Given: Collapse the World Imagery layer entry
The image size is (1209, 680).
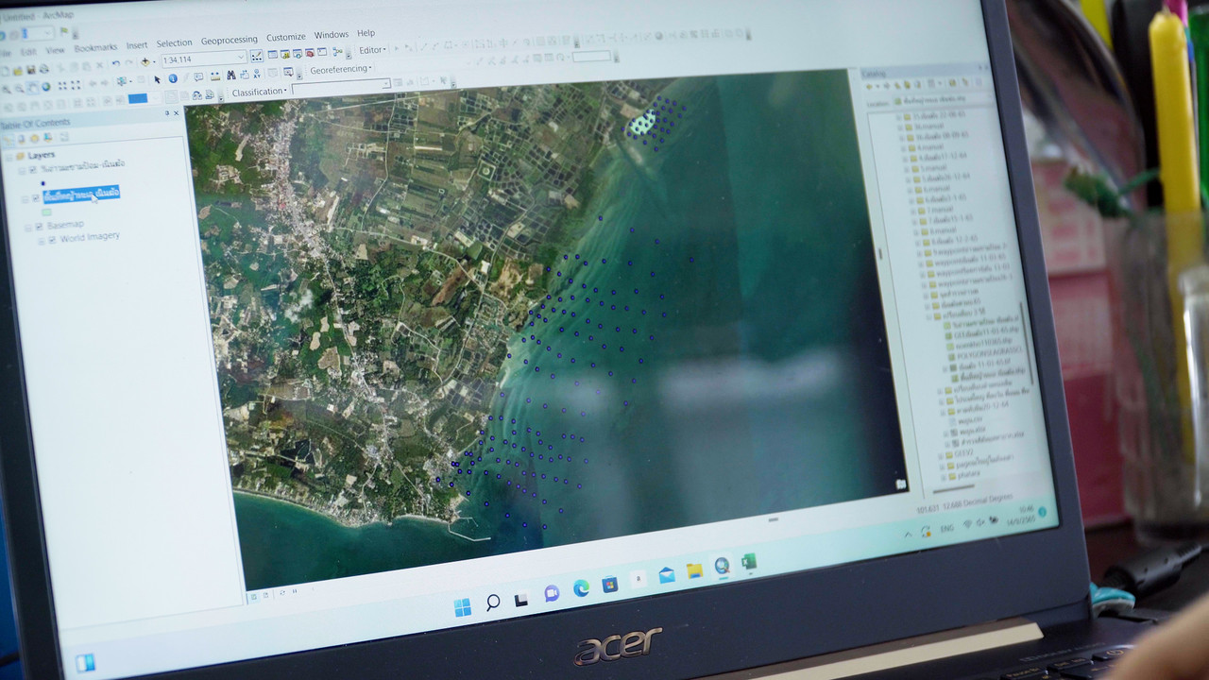Looking at the screenshot, I should pyautogui.click(x=41, y=241).
